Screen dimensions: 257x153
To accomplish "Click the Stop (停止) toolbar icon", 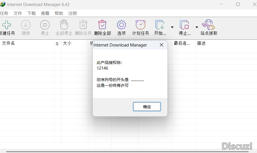I will 45,25.
